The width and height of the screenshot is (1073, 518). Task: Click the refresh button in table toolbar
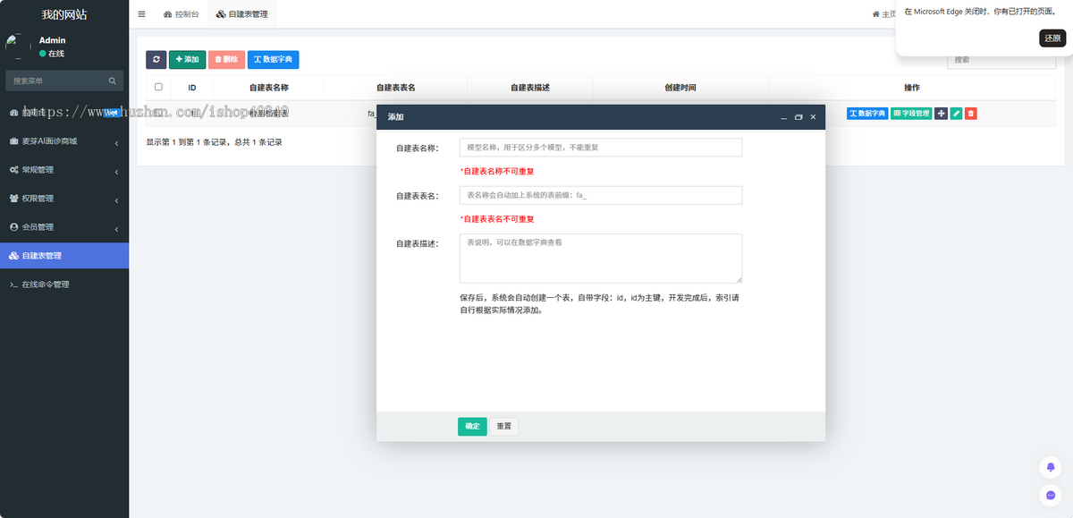[x=156, y=59]
